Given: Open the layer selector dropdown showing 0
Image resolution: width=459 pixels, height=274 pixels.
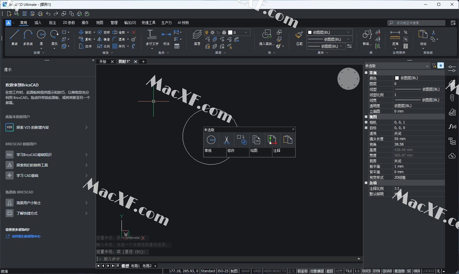Looking at the screenshot, I should (227, 32).
